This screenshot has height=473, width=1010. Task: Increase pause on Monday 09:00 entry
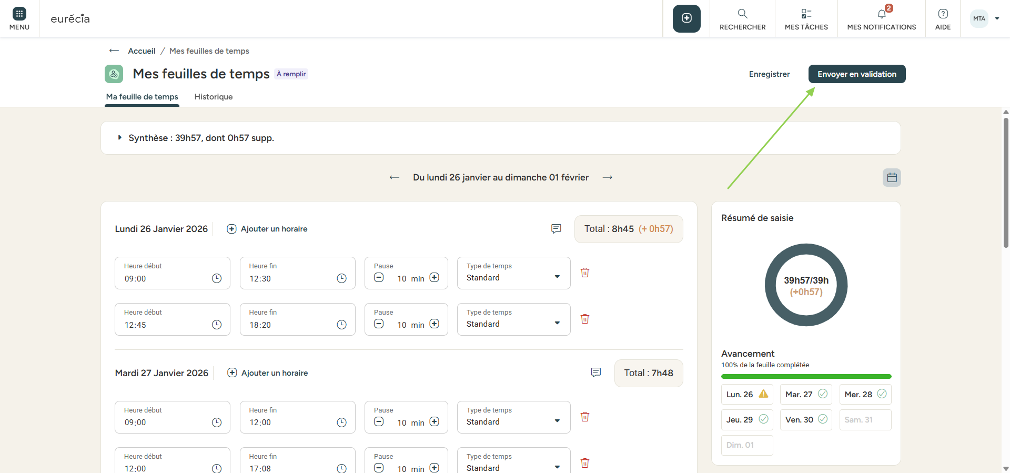point(435,278)
